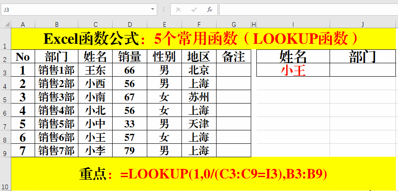Viewport: 398px width, 191px height.
Task: Click cell 北京
Action: pos(199,70)
